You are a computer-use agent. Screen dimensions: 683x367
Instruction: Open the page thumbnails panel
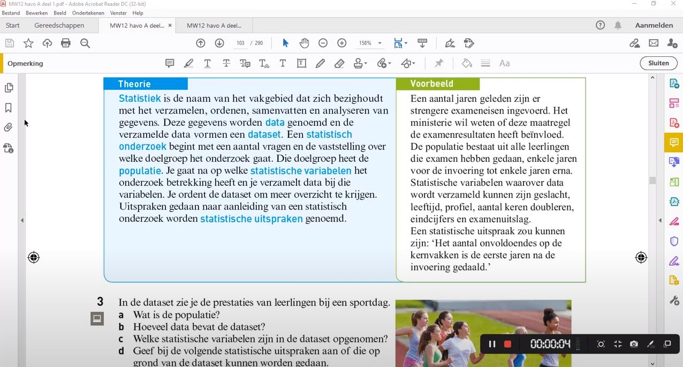[x=9, y=88]
